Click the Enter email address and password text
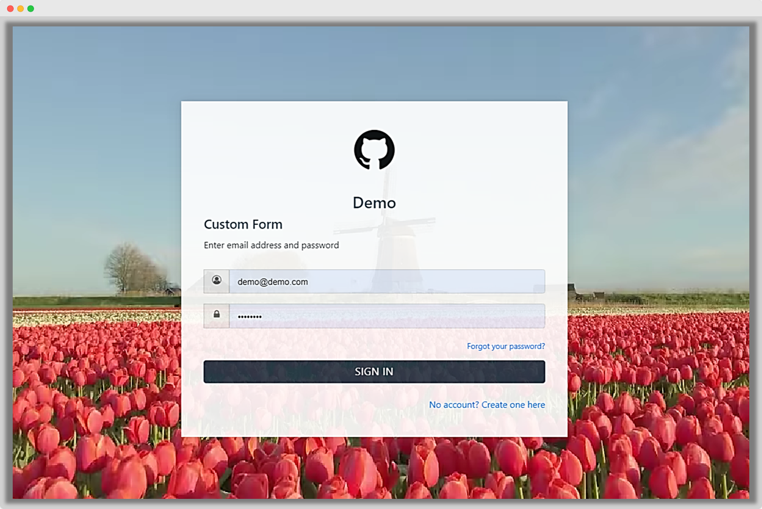This screenshot has width=762, height=509. (271, 245)
